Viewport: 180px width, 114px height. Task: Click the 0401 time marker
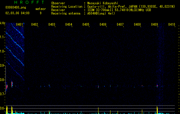pyautogui.click(x=19, y=25)
